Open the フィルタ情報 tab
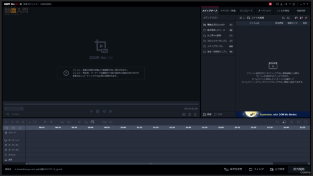313x176 pixels. pyautogui.click(x=283, y=11)
